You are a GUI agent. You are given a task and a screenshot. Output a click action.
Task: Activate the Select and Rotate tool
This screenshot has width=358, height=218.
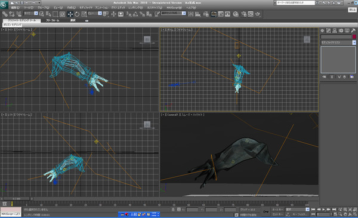[x=77, y=14]
